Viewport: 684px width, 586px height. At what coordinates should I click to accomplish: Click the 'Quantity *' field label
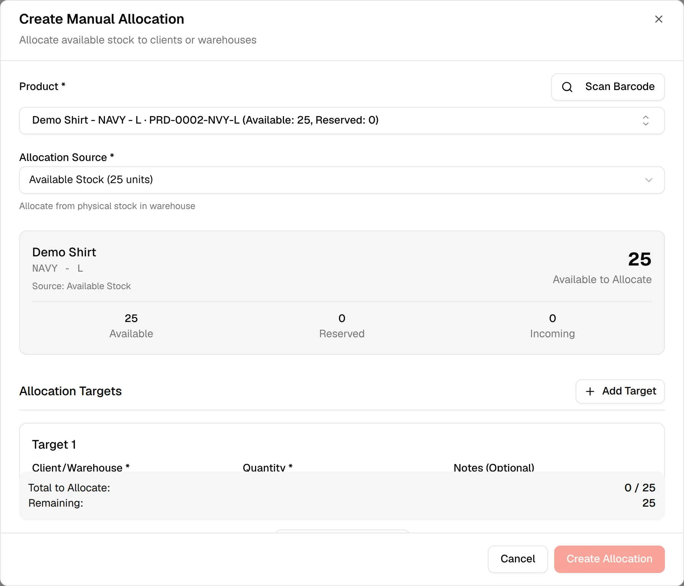tap(268, 467)
